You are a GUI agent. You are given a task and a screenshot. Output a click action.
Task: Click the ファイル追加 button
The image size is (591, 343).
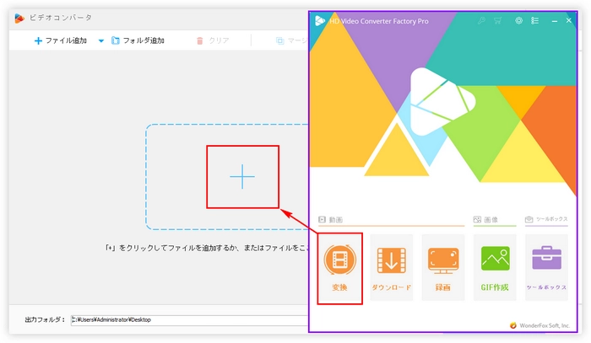[60, 40]
